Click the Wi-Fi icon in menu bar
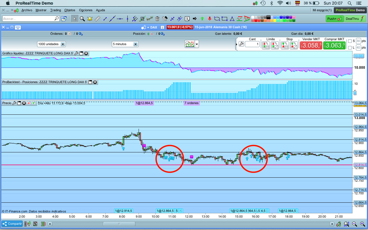The image size is (368, 230). [x=280, y=3]
